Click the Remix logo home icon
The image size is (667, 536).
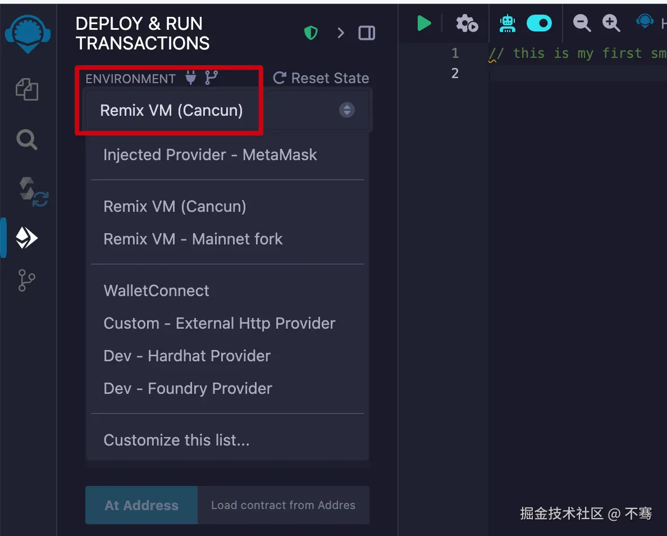[x=28, y=34]
